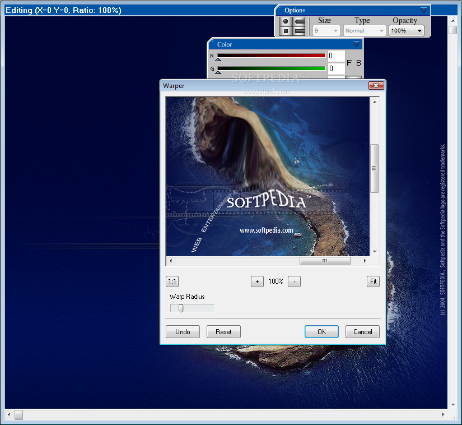Click Warper preview vertical scrollbar thumb
462x425 pixels.
(374, 168)
